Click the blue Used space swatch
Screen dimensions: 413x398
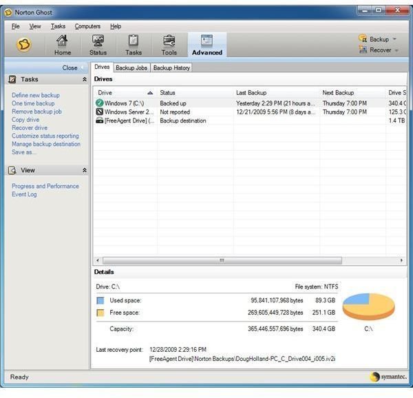pyautogui.click(x=100, y=300)
